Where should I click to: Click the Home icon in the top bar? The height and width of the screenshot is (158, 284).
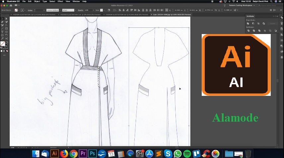[11, 6]
